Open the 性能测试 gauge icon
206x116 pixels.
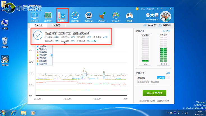pyautogui.click(x=75, y=16)
